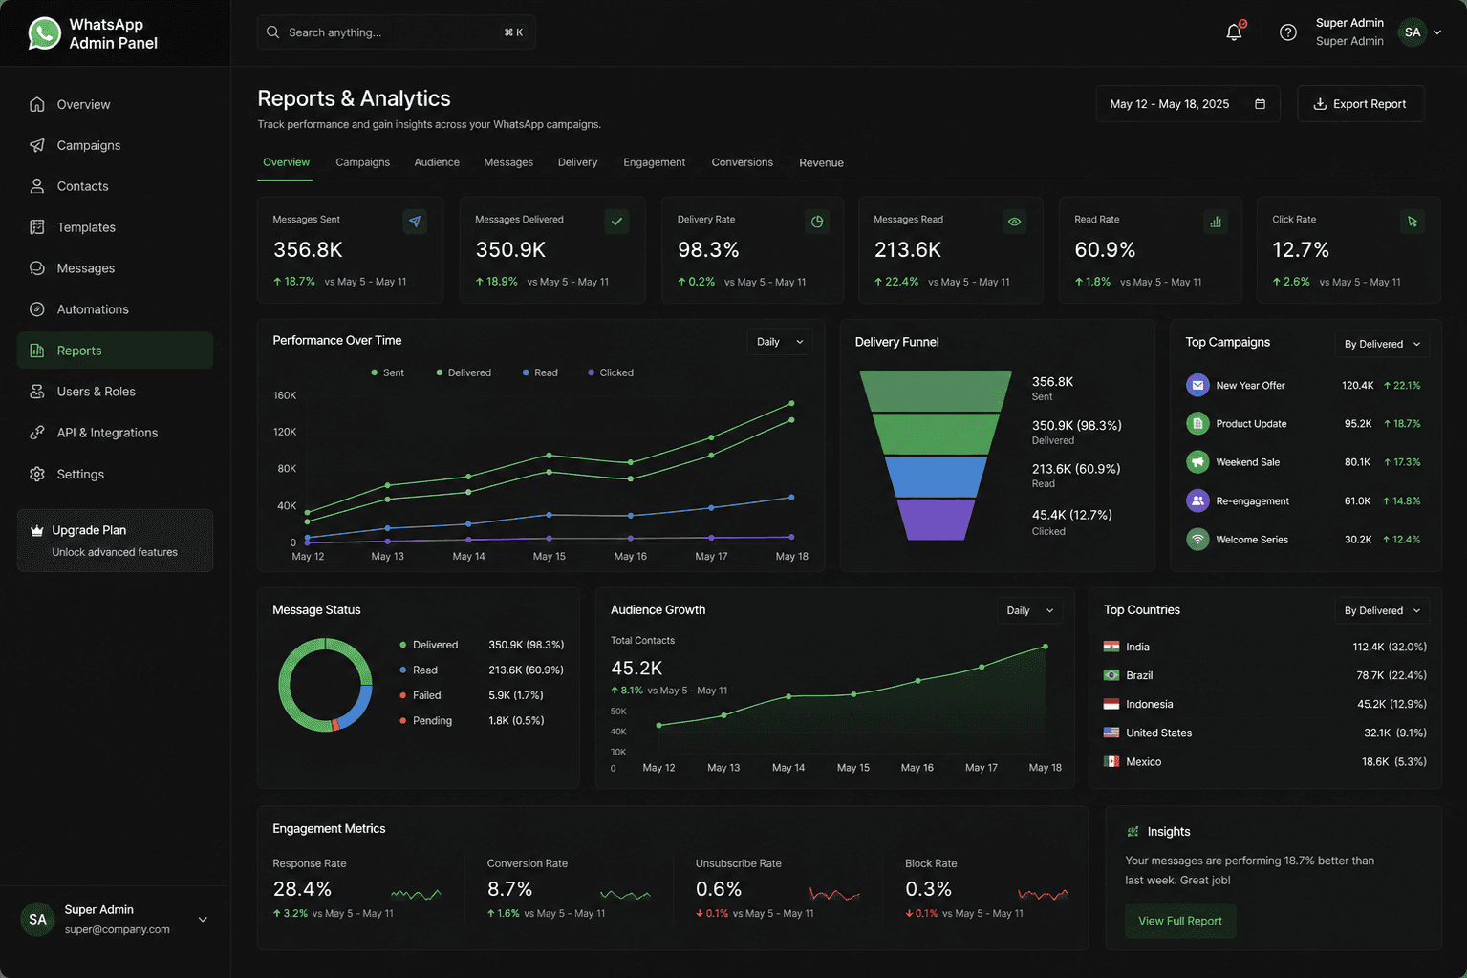The image size is (1467, 978).
Task: Click the Response Rate sparkline
Action: pyautogui.click(x=416, y=895)
